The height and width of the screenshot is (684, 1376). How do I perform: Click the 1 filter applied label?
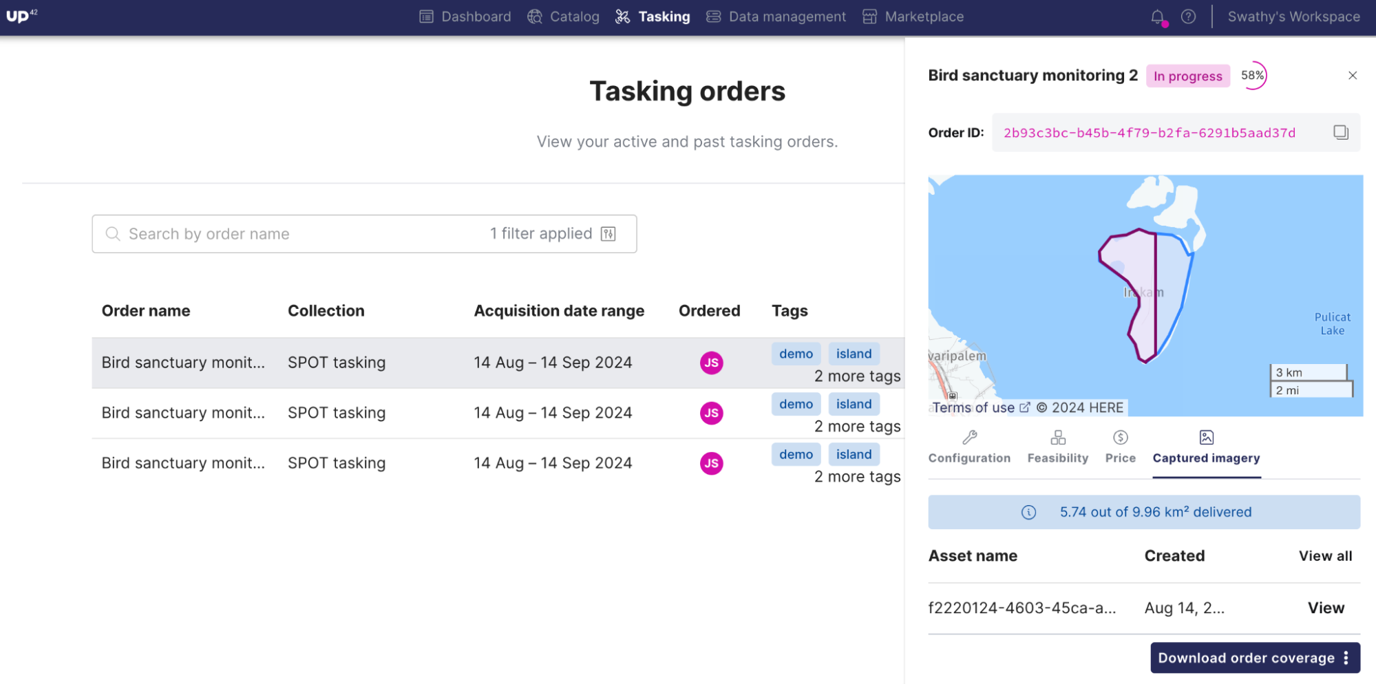541,234
